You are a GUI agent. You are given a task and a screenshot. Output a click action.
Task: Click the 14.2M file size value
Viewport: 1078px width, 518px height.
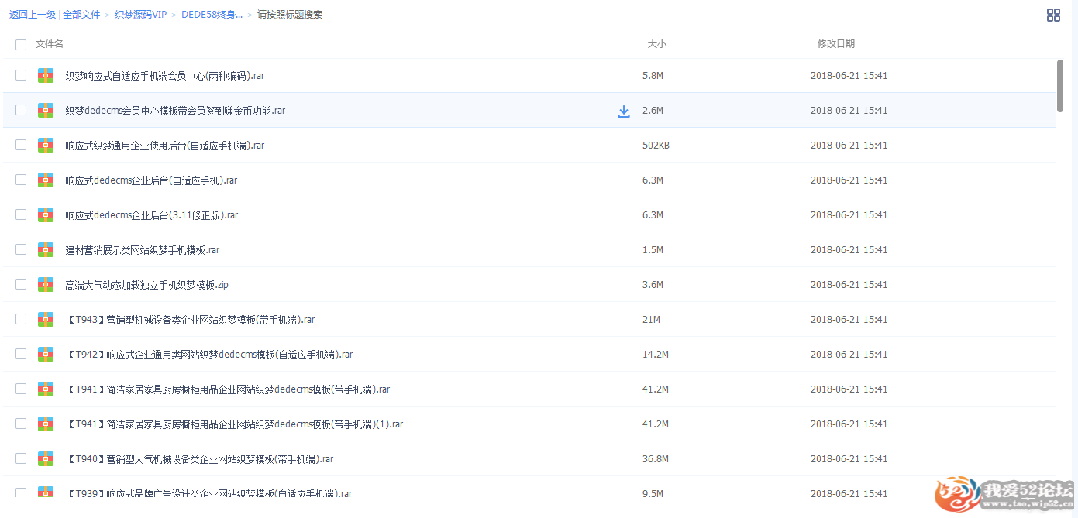tap(656, 355)
